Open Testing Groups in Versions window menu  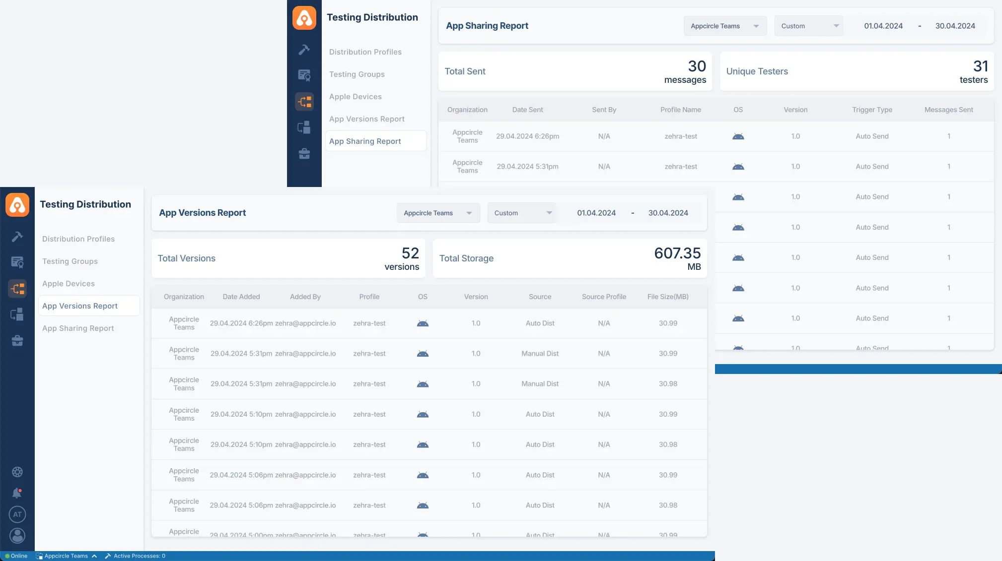[x=70, y=261]
